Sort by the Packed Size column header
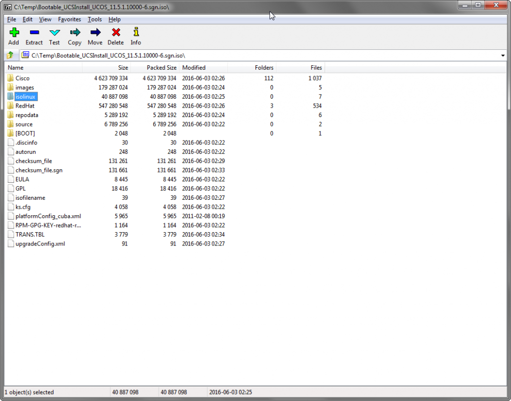 (155, 68)
